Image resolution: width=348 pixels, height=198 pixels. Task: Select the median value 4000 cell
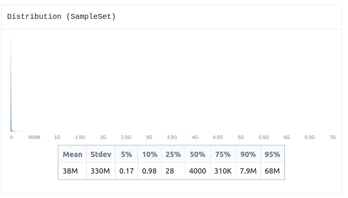[198, 171]
